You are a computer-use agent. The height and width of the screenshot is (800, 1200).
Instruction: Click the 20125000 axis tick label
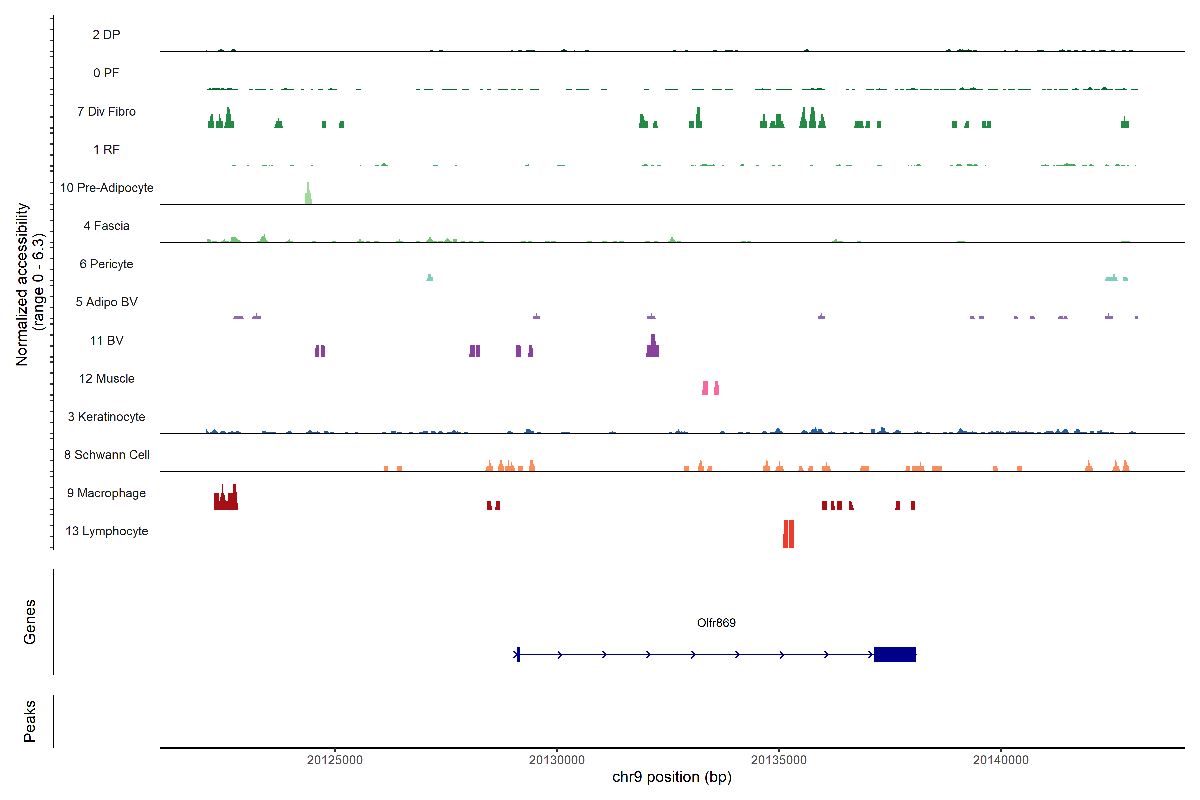coord(335,760)
